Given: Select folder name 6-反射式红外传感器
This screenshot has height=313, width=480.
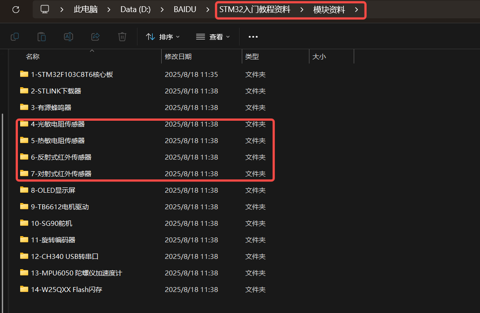Looking at the screenshot, I should pyautogui.click(x=61, y=157).
